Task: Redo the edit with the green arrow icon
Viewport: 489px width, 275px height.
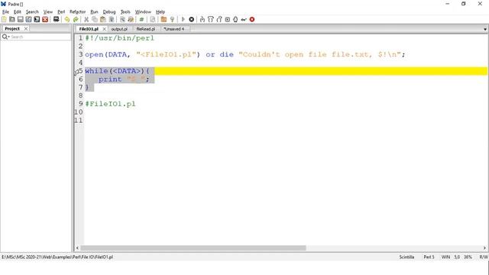Action: point(76,19)
